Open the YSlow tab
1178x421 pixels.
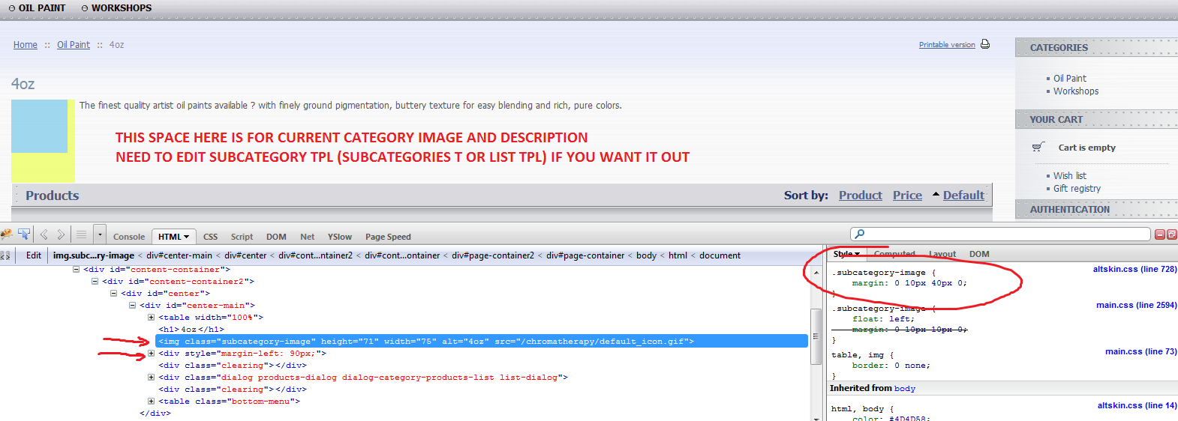[x=339, y=237]
